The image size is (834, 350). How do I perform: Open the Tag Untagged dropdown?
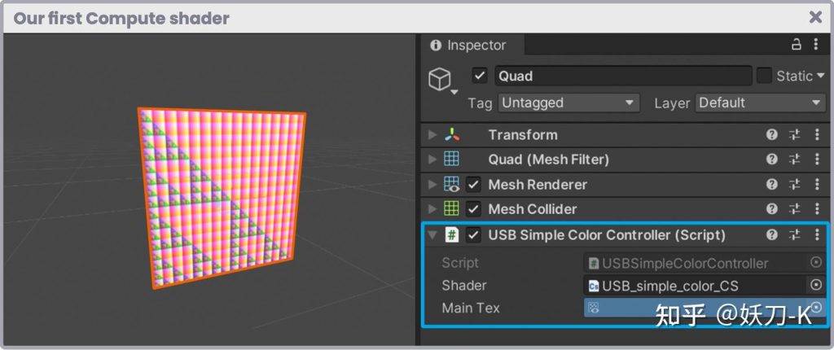(x=568, y=103)
